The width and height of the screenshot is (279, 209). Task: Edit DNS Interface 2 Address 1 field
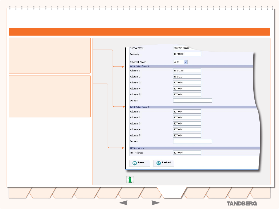point(187,112)
